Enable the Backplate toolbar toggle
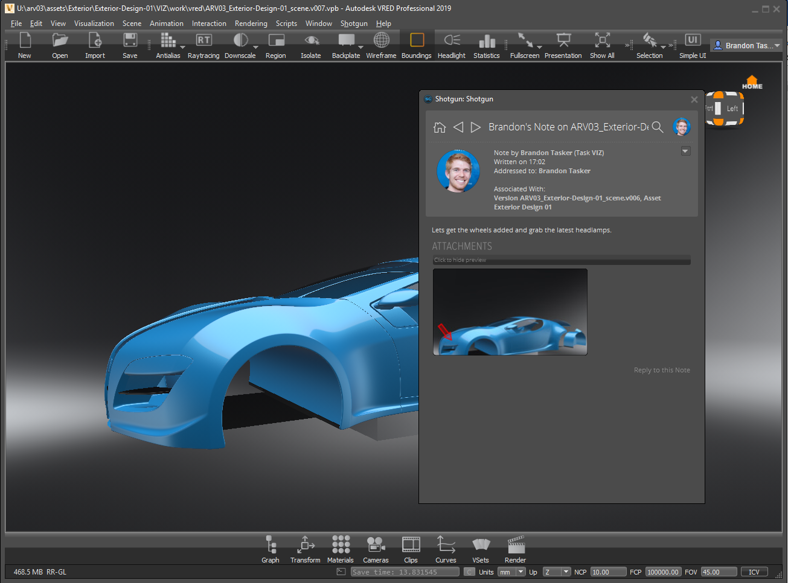The image size is (788, 583). pos(346,46)
